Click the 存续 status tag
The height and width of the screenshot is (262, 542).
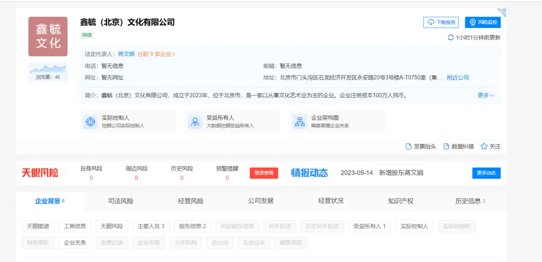[86, 35]
